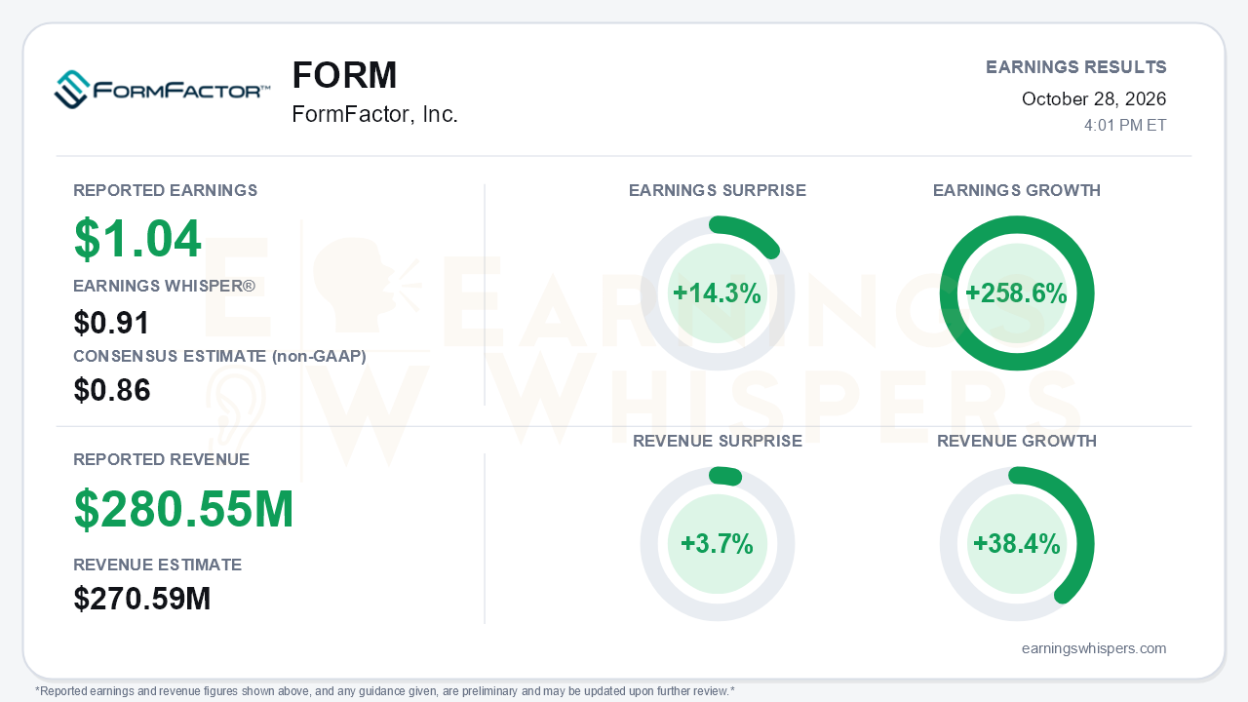Screen dimensions: 1248x702
Task: Click the EARNINGS RESULTS header label
Action: [1076, 67]
